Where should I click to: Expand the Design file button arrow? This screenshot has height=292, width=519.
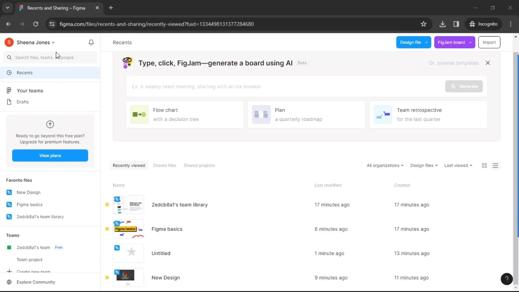(x=426, y=42)
